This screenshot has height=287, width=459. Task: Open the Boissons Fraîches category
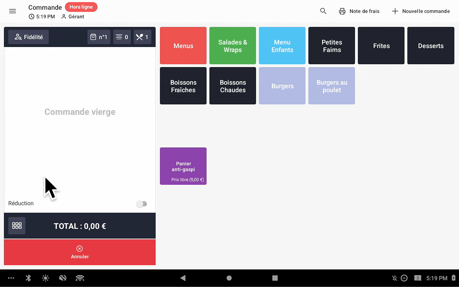(x=183, y=86)
